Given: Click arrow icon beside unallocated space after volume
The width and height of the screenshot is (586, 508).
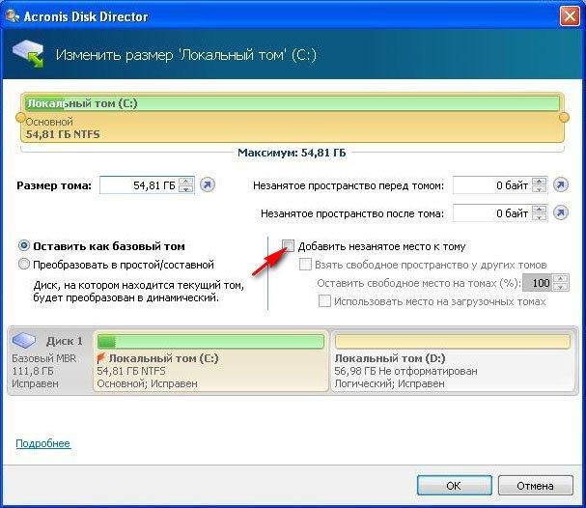Looking at the screenshot, I should [561, 213].
